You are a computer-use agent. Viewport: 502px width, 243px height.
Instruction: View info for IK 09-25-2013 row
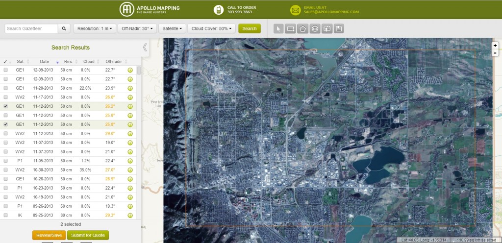pos(130,216)
